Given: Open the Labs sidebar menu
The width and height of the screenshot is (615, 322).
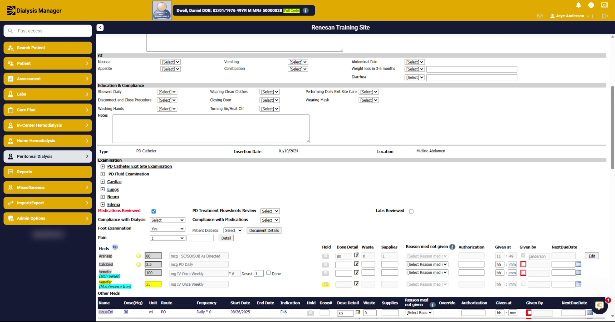Looking at the screenshot, I should pyautogui.click(x=48, y=94).
